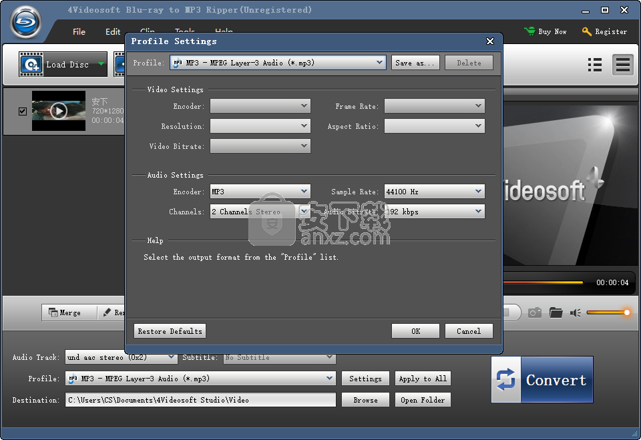
Task: Click Browse destination button
Action: tap(365, 400)
